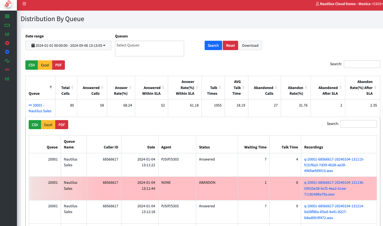
Task: Click the user profile icon in the header
Action: tap(317, 4)
